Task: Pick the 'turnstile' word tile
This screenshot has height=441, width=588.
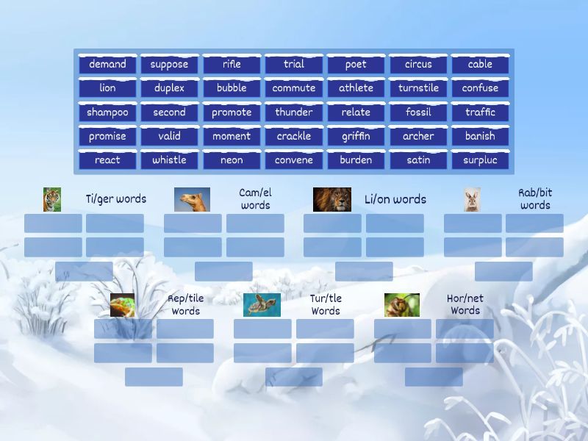Action: tap(418, 88)
